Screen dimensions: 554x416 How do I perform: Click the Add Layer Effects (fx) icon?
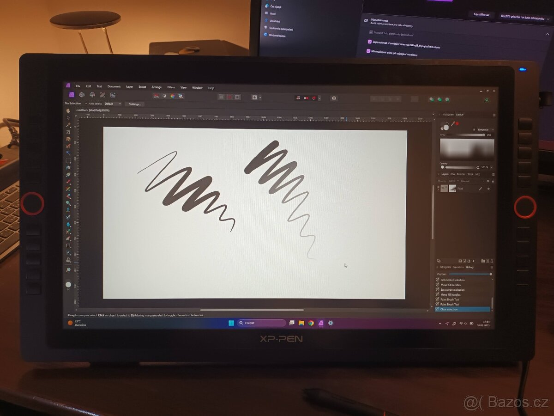click(x=469, y=261)
